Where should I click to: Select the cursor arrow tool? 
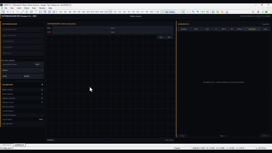click(x=3, y=12)
